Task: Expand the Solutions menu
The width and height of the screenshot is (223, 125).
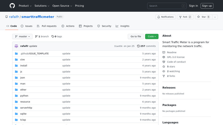Action: point(42,6)
